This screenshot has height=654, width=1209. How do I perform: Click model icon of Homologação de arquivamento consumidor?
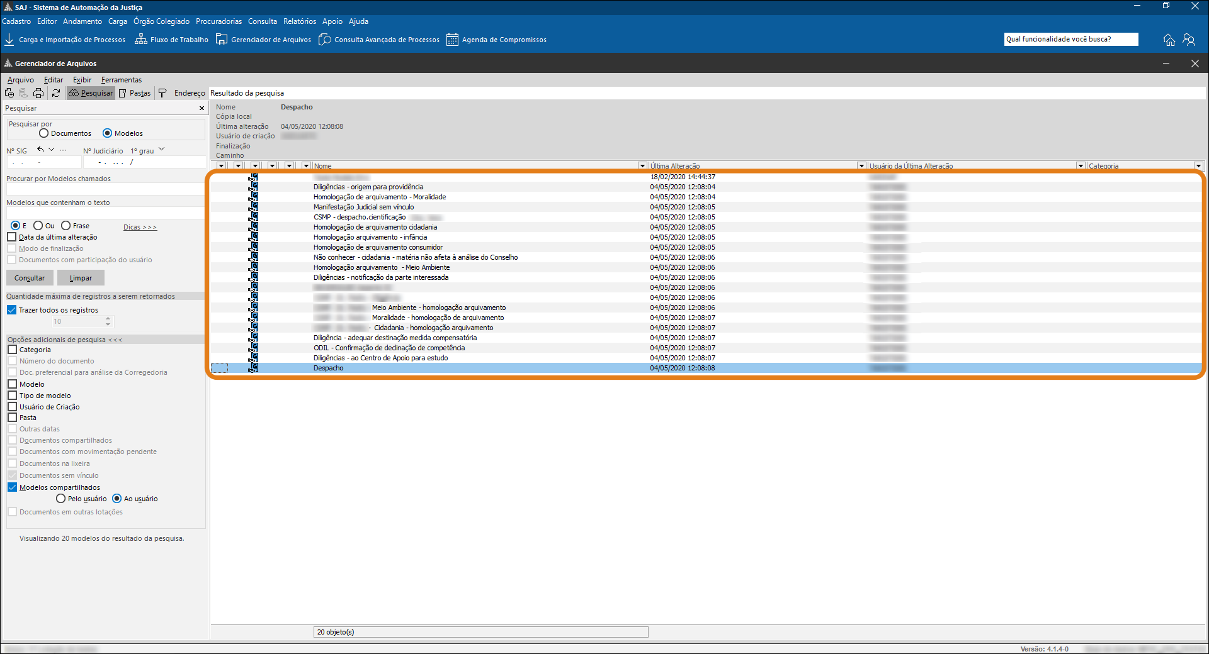coord(253,247)
